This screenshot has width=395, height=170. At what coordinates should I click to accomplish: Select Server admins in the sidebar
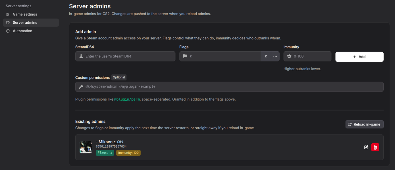[31, 23]
